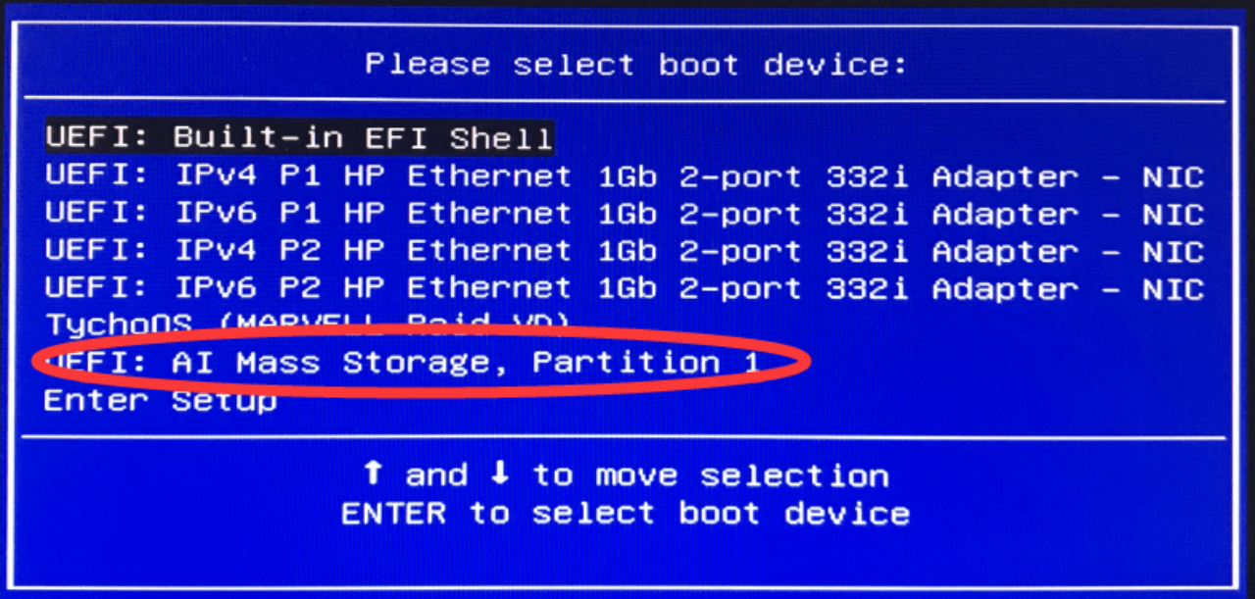Click the right edge of the red oval

pyautogui.click(x=810, y=363)
